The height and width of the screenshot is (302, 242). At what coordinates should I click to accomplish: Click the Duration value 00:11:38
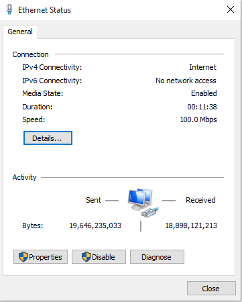202,107
